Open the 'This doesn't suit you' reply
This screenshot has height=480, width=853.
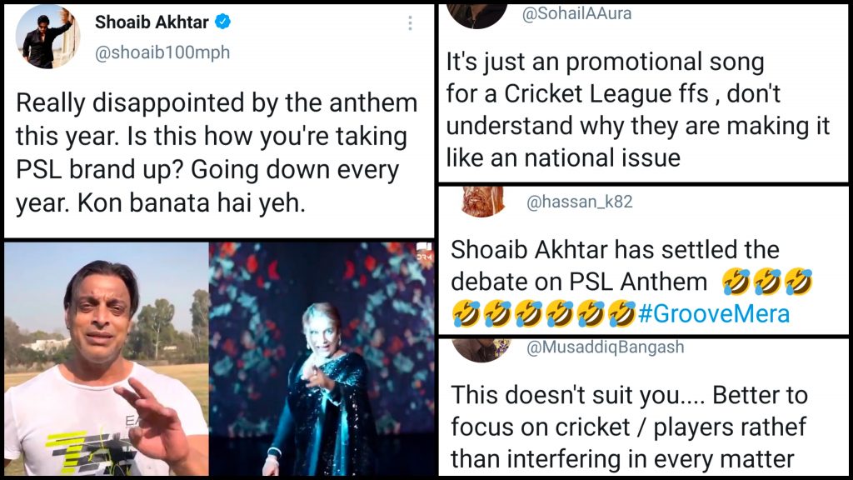[x=629, y=427]
